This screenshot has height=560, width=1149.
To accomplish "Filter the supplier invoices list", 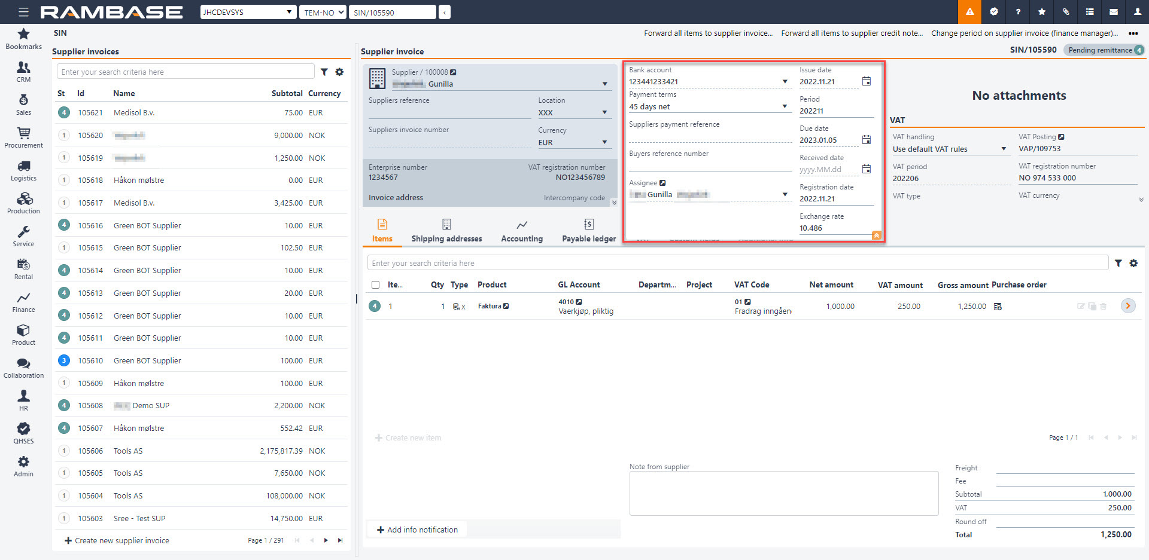I will (324, 72).
